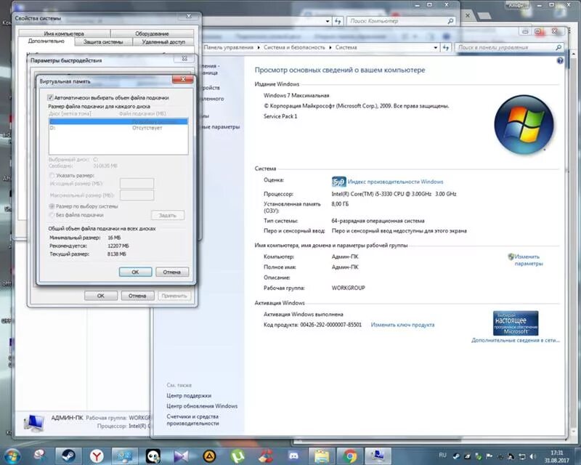Click the 'Поиск в панели управления' search field
This screenshot has height=465, width=581.
coord(509,47)
